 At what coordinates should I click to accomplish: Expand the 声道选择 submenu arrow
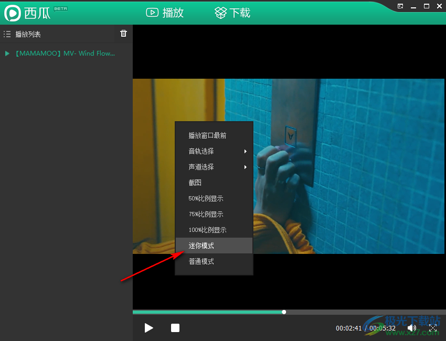tap(245, 167)
